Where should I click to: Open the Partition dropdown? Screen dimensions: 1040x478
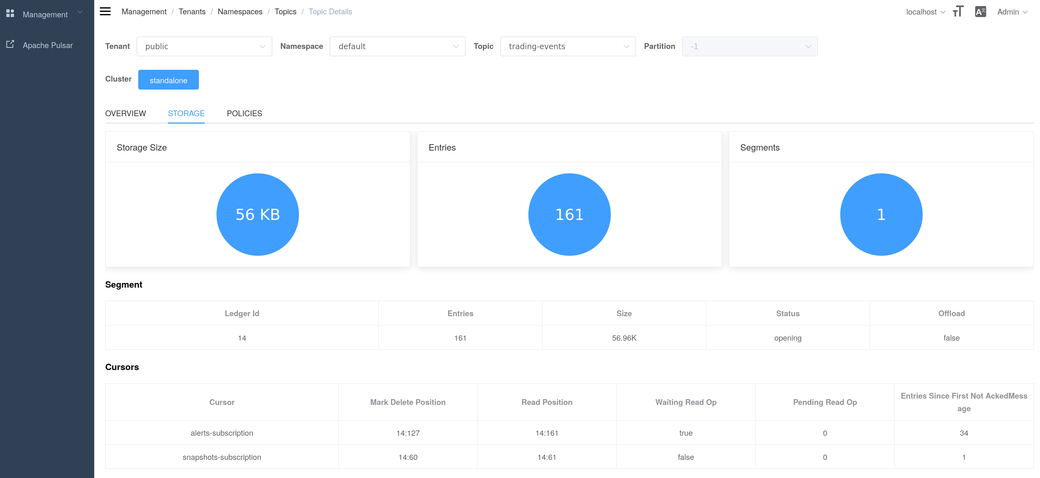[749, 46]
